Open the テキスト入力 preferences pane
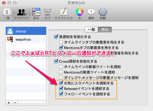Screen dimensions: 153x111 (x=64, y=14)
